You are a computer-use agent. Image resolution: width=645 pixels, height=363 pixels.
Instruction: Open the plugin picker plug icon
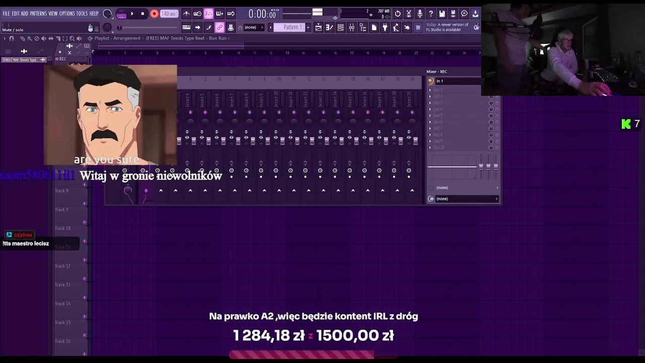coord(385,27)
